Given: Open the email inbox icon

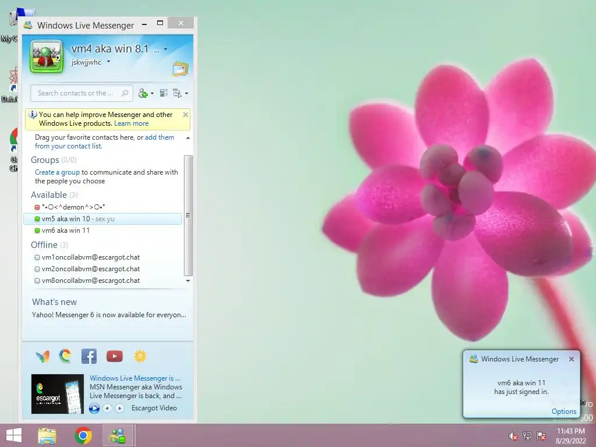Looking at the screenshot, I should tap(180, 69).
